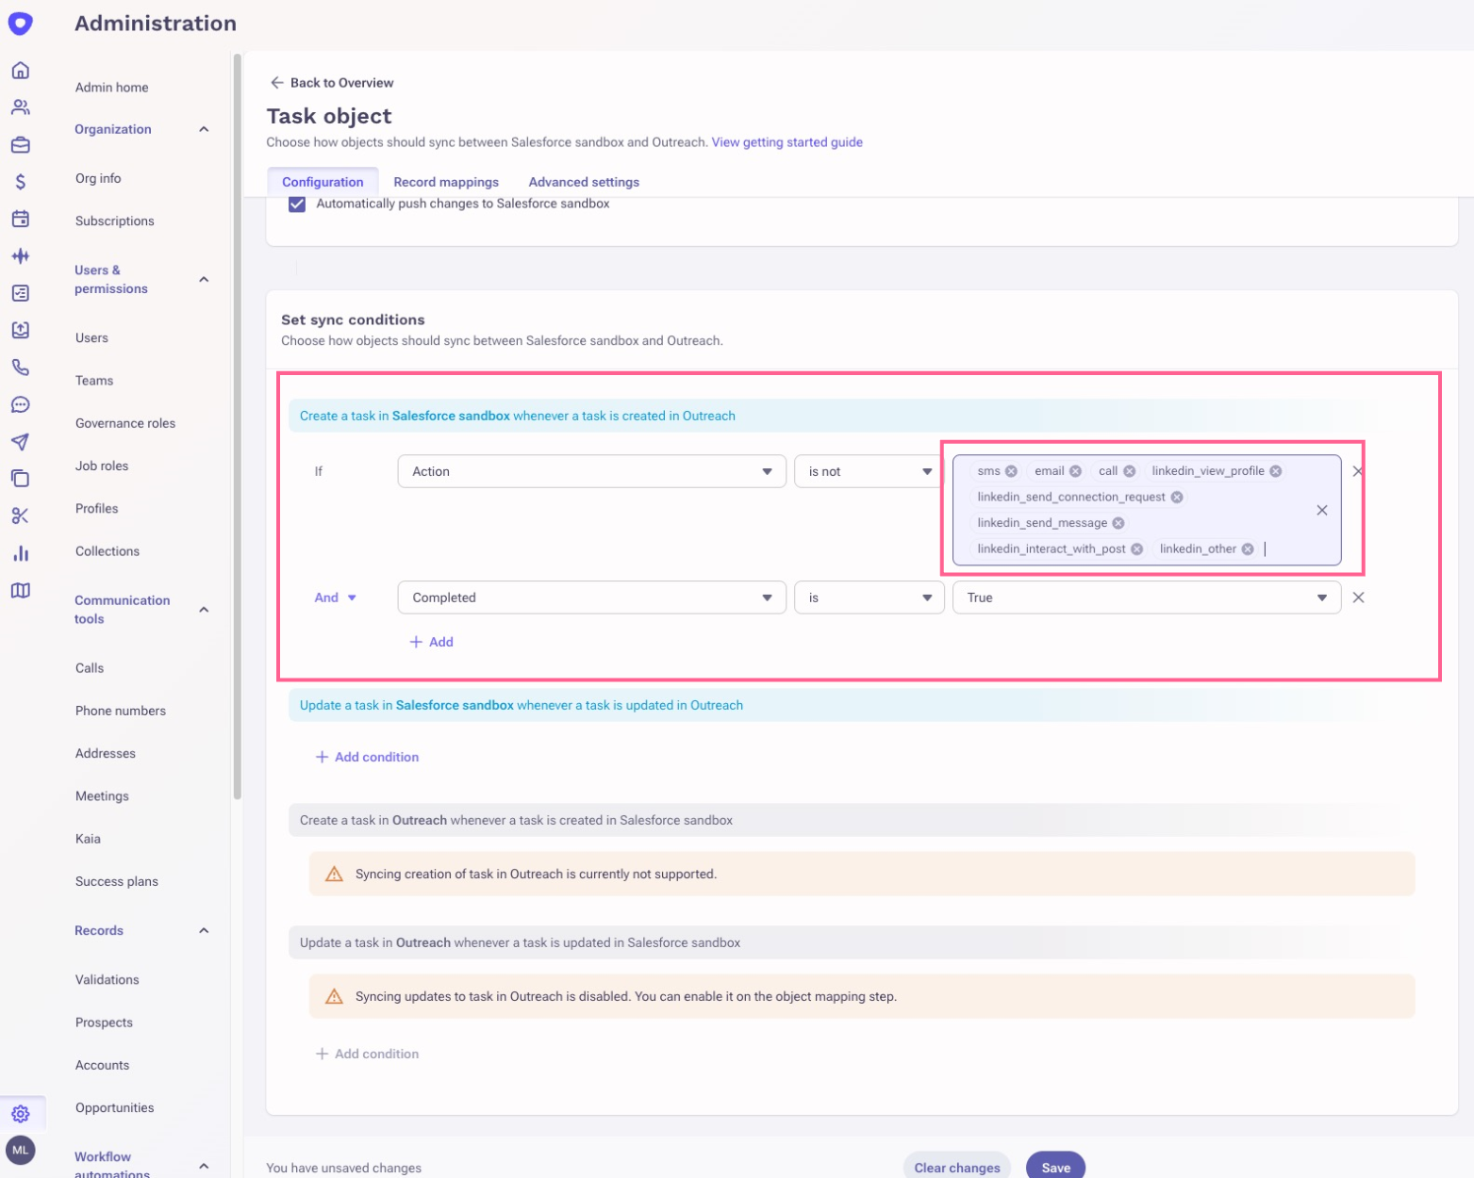Click inside the Action values tag field
Viewport: 1474px width, 1178px height.
coord(1147,510)
